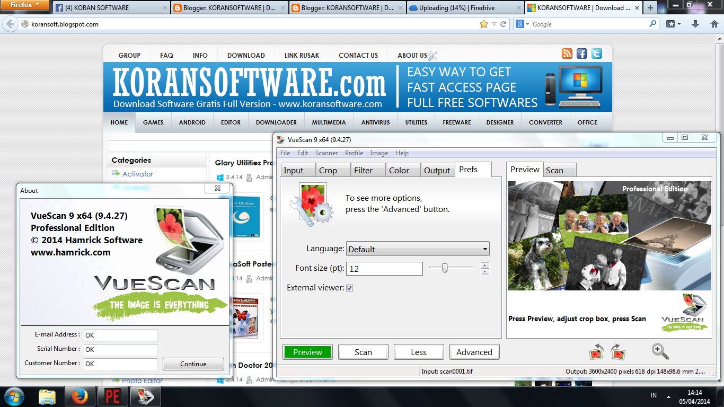Increase font size with stepper up arrow

(485, 265)
